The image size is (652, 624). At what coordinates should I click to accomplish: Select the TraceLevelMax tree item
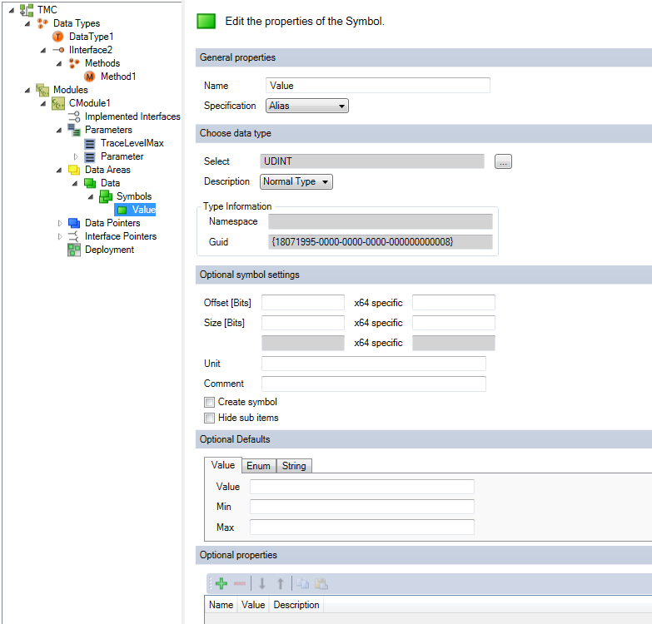point(132,143)
